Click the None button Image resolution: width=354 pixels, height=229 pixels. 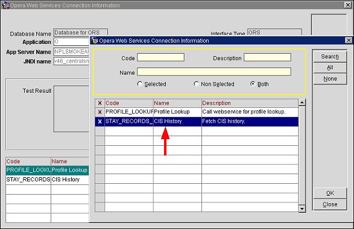click(x=330, y=79)
